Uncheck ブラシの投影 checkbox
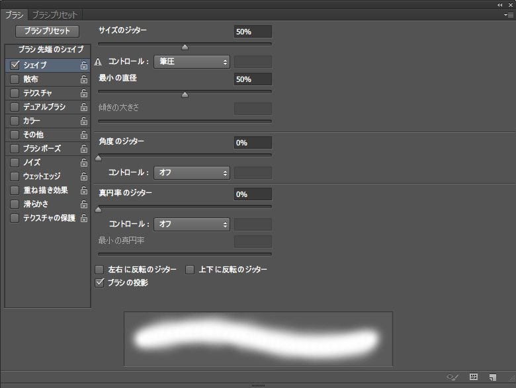The height and width of the screenshot is (388, 516). point(99,283)
